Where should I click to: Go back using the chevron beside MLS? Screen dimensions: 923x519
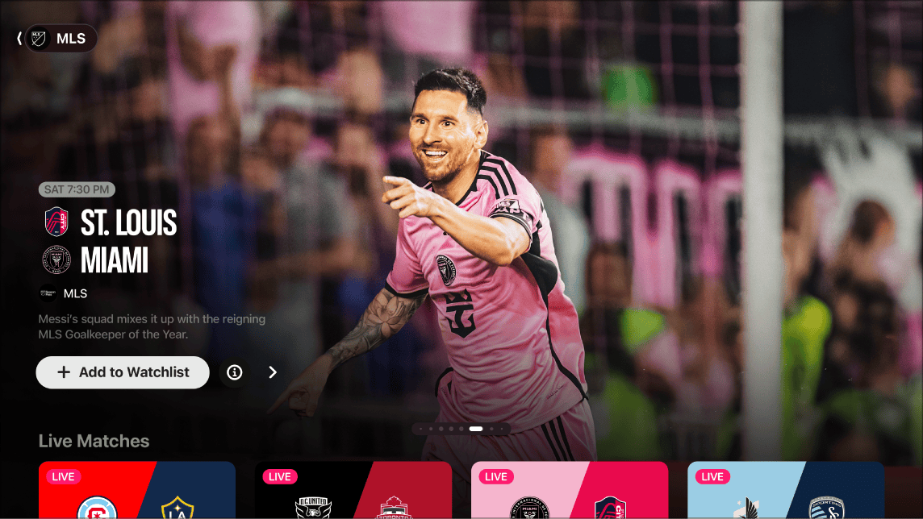pos(19,39)
